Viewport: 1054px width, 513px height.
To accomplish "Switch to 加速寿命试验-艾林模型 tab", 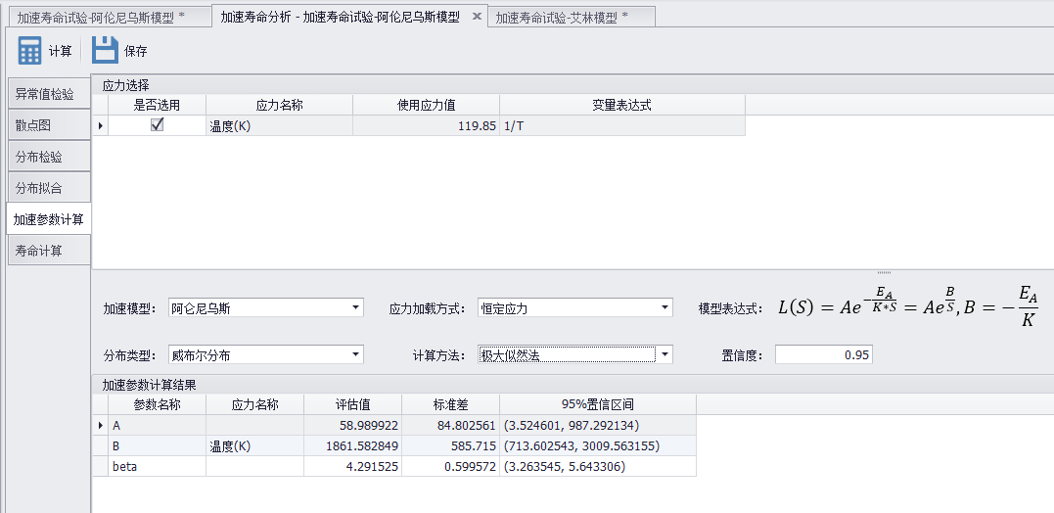I will coord(572,18).
